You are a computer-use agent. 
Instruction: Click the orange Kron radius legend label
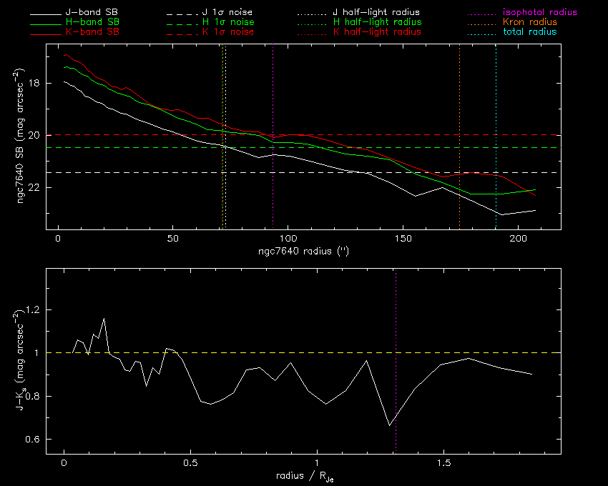click(x=530, y=23)
